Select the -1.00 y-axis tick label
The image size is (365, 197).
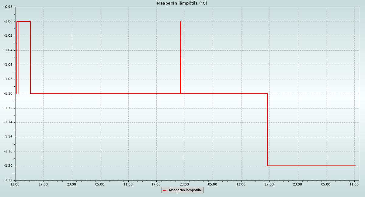pyautogui.click(x=8, y=22)
